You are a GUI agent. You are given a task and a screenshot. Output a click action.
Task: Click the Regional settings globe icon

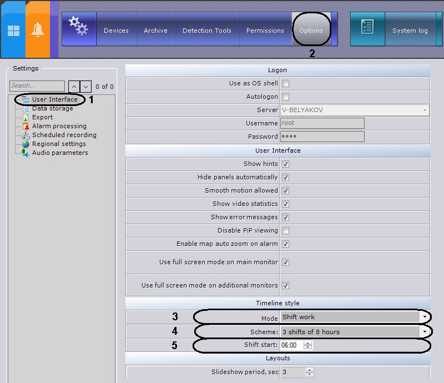pyautogui.click(x=26, y=144)
